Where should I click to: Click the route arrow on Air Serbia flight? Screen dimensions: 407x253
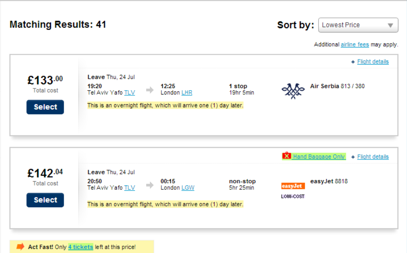tap(150, 90)
